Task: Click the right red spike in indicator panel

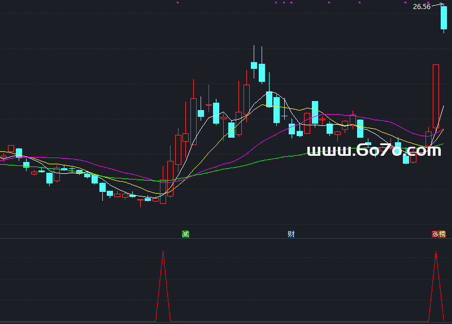Action: tap(436, 282)
